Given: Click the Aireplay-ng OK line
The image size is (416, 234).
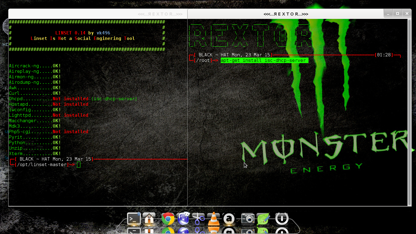Looking at the screenshot, I should [35, 71].
